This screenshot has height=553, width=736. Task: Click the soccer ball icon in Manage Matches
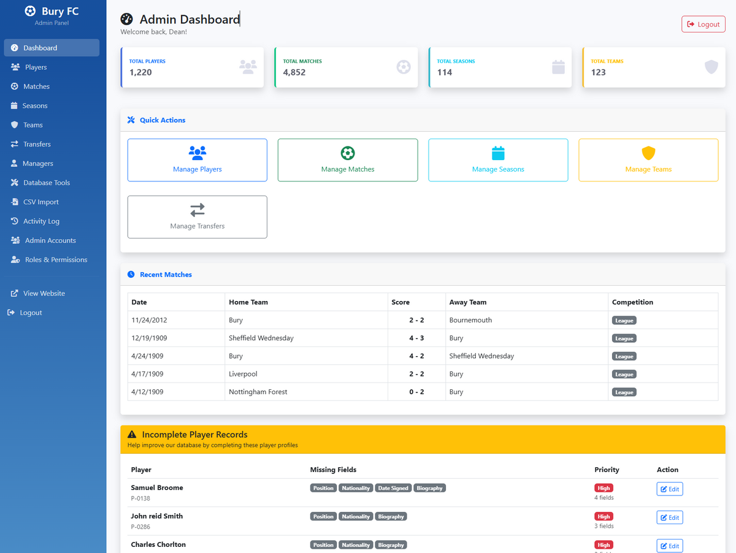348,153
